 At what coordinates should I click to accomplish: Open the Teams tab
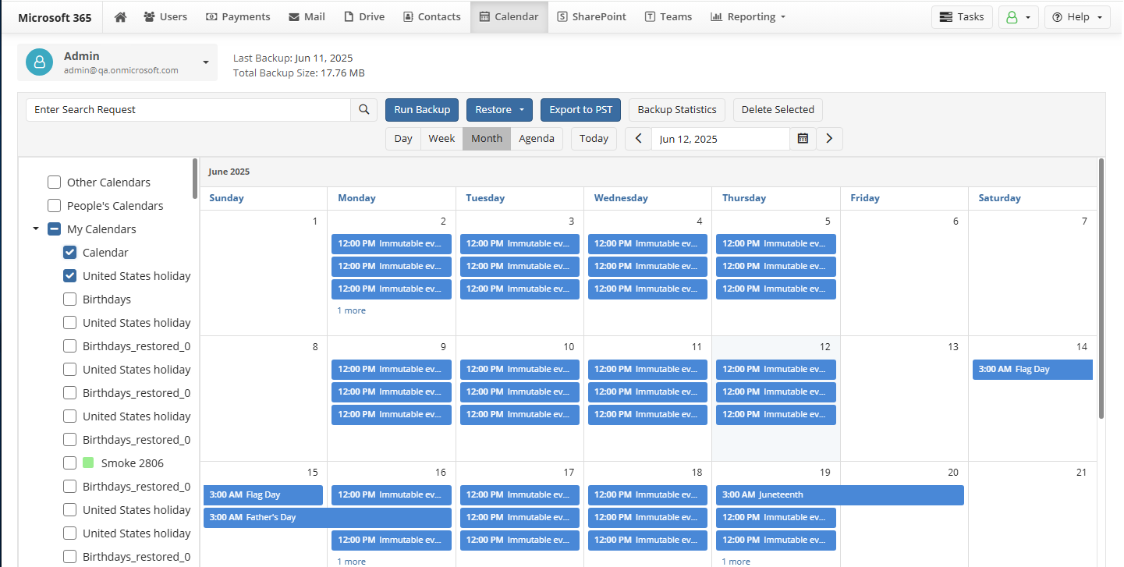tap(668, 16)
